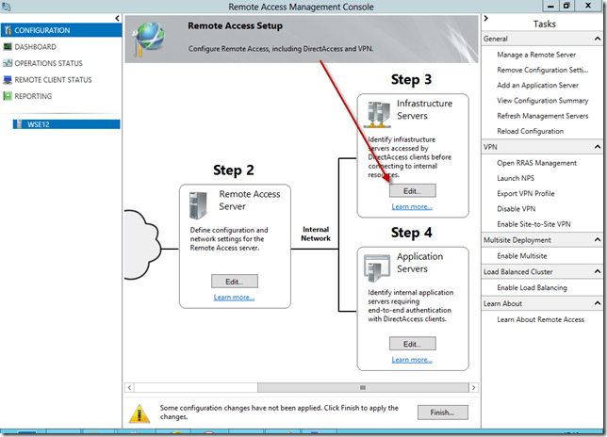Select the WSE12 server node
Screen dimensions: 607x437
click(x=39, y=123)
